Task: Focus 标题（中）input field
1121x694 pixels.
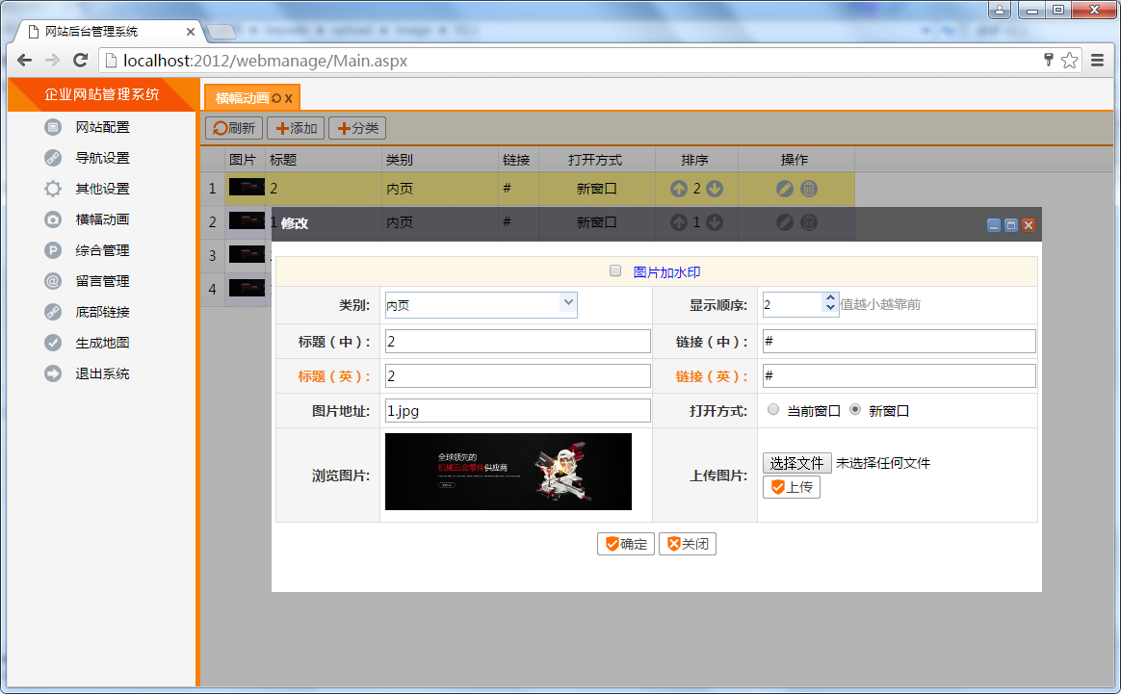Action: pyautogui.click(x=517, y=342)
